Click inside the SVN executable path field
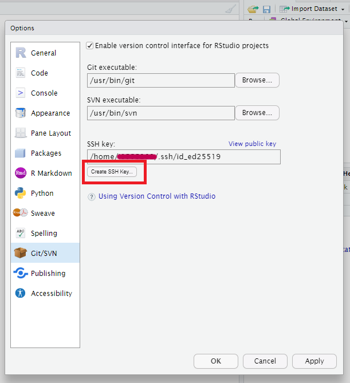Viewport: 350px width, 383px height. tap(160, 113)
